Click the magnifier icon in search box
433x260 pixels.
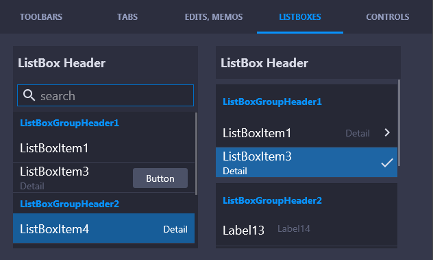(29, 95)
